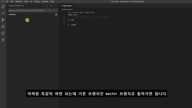The width and height of the screenshot is (192, 108).
Task: Open the Go menu
Action: click(x=31, y=1)
